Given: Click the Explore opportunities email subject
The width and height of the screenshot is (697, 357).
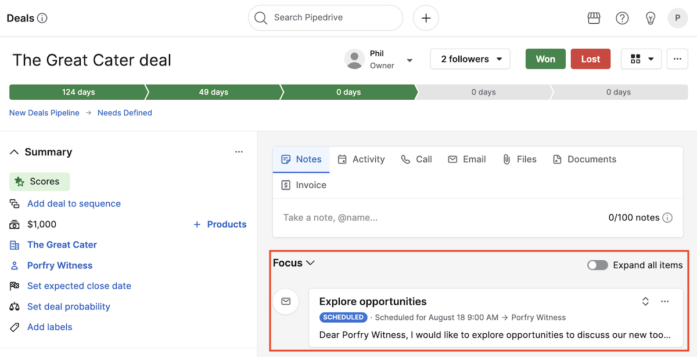Looking at the screenshot, I should 373,301.
